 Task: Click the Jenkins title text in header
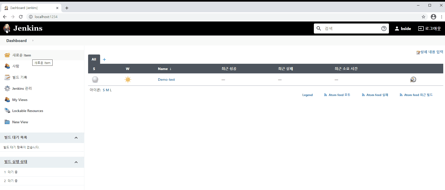point(28,28)
